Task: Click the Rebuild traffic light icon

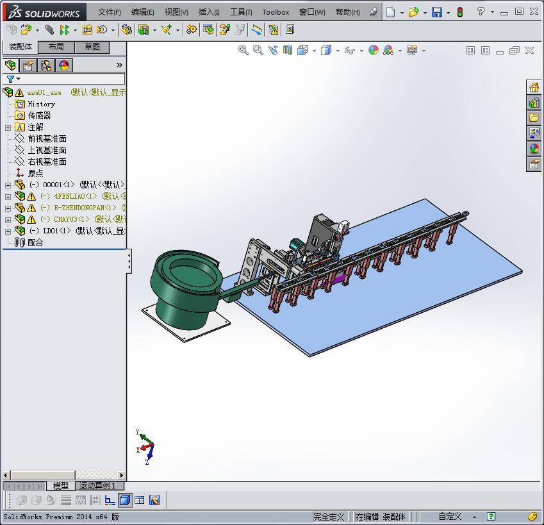Action: (x=460, y=12)
